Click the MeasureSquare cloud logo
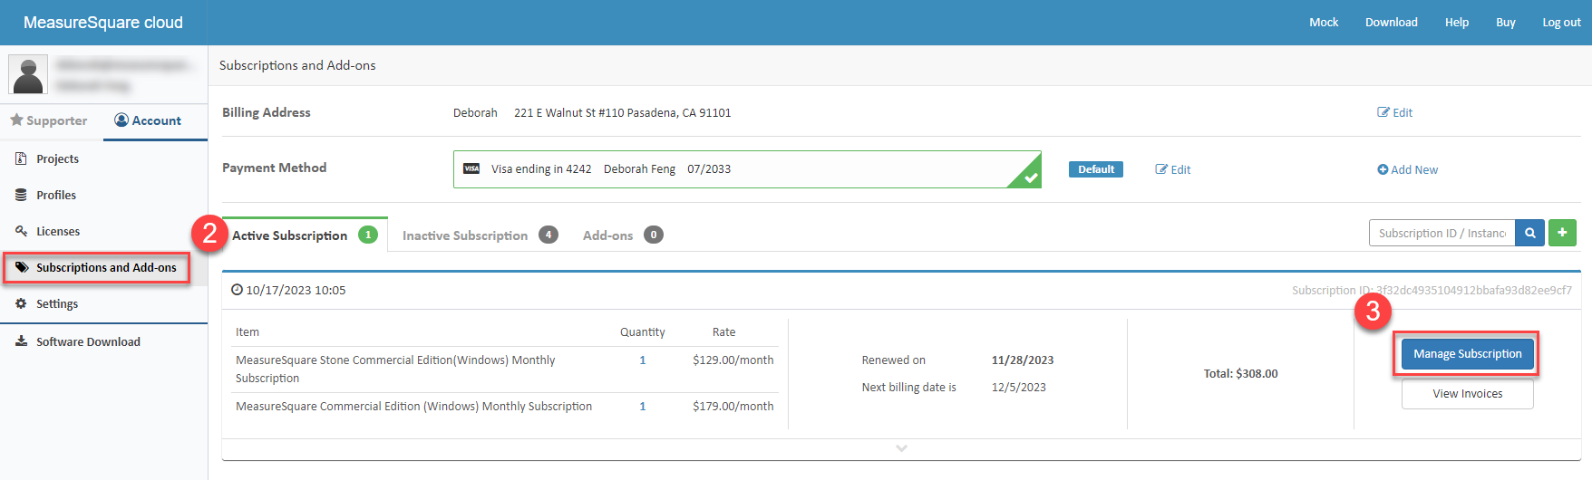Screen dimensions: 1592x480 103,23
